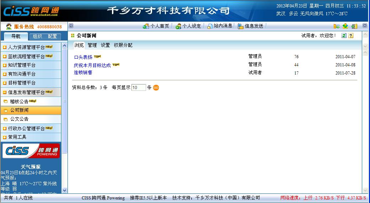Click the 服务热线 4008880038 text

click(x=38, y=27)
